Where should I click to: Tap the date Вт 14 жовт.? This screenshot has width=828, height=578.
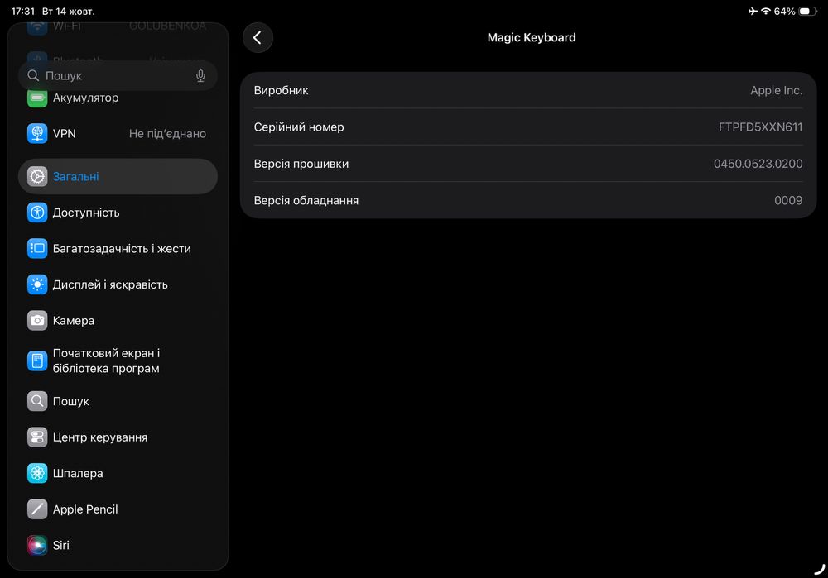[x=68, y=11]
